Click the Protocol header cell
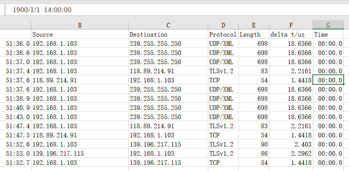The image size is (349, 171). [223, 34]
